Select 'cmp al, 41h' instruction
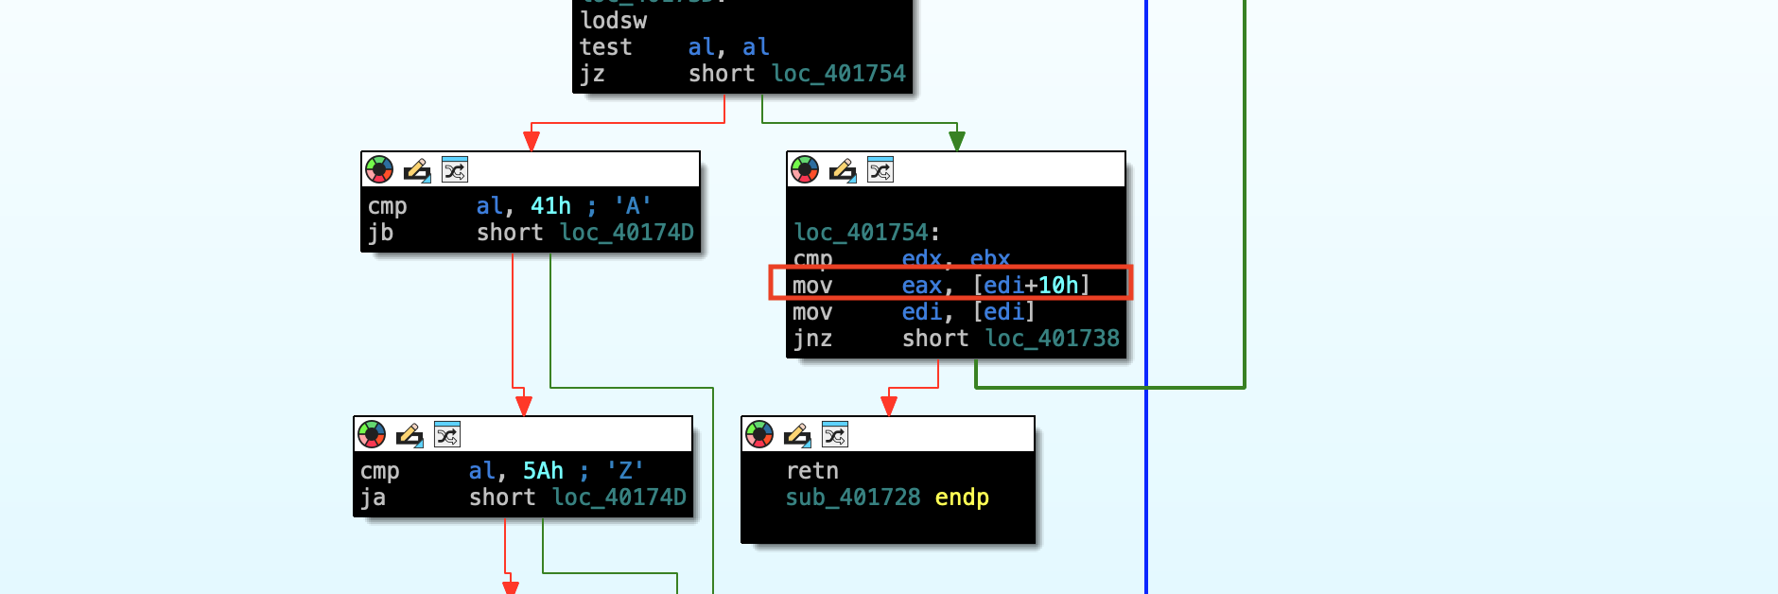The width and height of the screenshot is (1778, 594). click(510, 206)
